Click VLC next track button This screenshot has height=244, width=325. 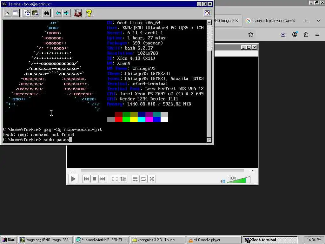103,179
